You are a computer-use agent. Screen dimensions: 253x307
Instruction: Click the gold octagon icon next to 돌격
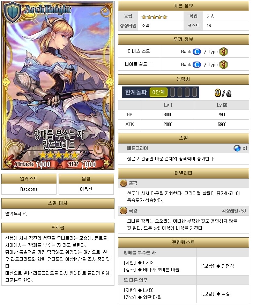click(x=124, y=183)
